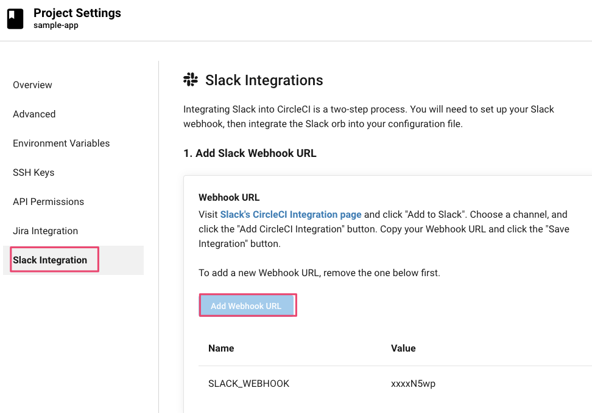Click the Name column header
592x413 pixels.
pos(221,349)
